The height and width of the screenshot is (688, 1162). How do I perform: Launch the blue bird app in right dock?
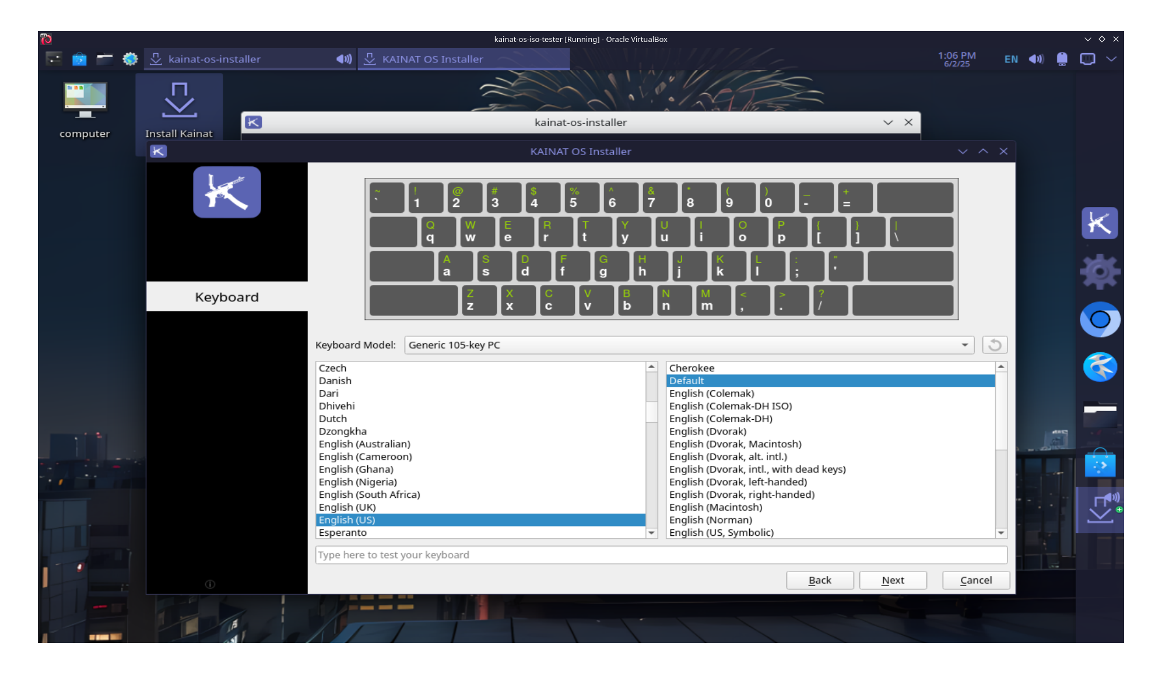(1100, 367)
